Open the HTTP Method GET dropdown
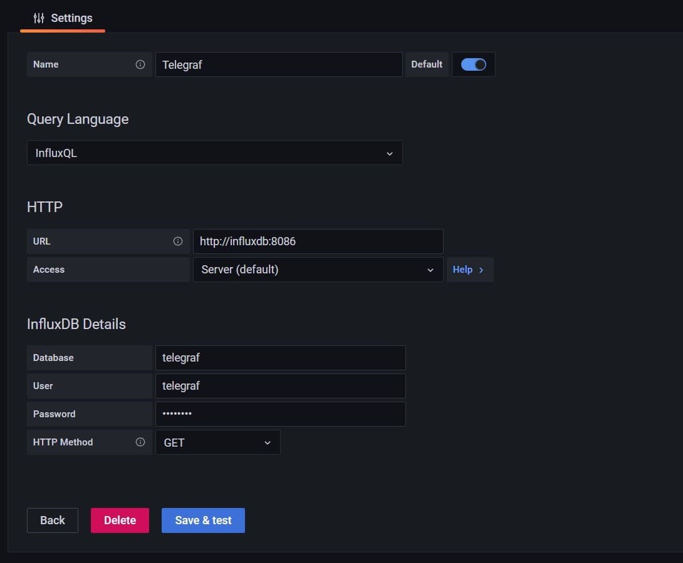The height and width of the screenshot is (563, 683). coord(217,442)
